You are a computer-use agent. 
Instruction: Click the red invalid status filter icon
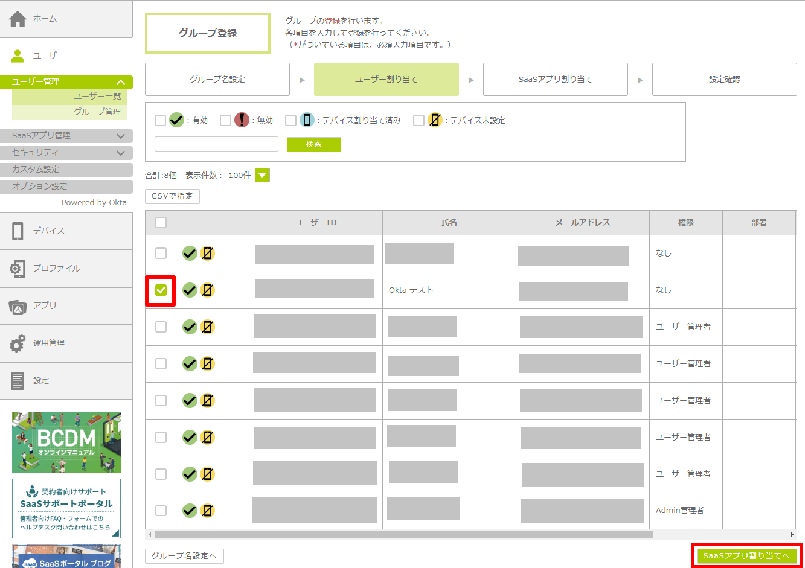point(242,120)
